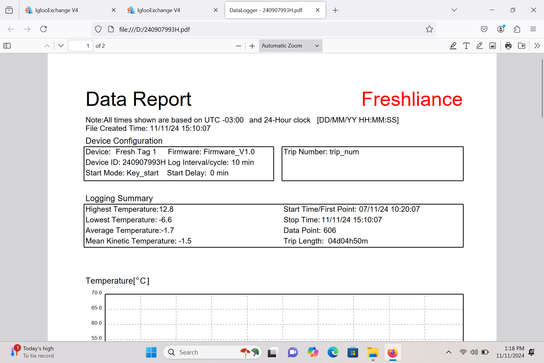Click the page number input field

click(80, 46)
